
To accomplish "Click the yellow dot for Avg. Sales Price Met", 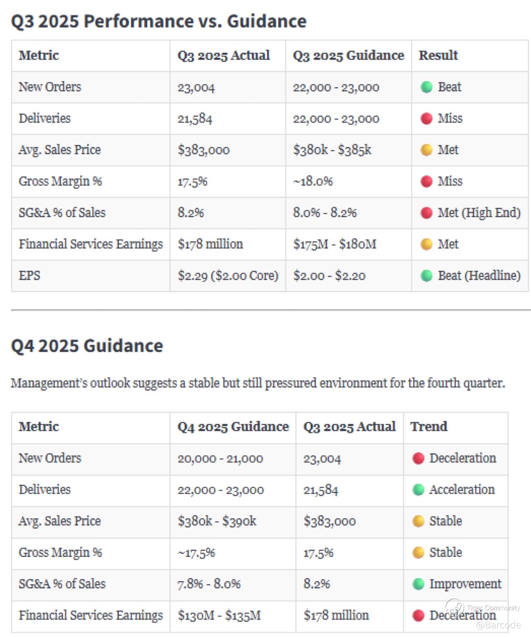I will pos(426,150).
